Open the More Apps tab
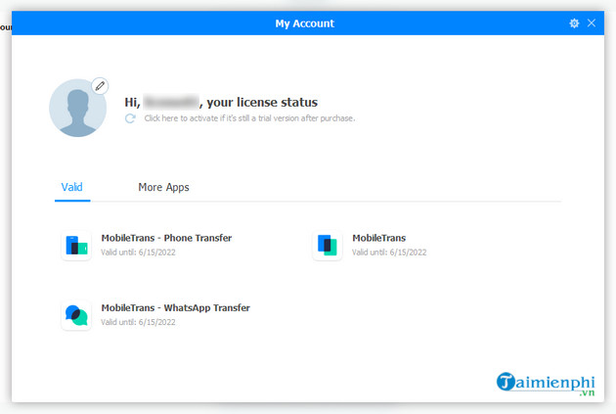The width and height of the screenshot is (616, 414). coord(163,187)
